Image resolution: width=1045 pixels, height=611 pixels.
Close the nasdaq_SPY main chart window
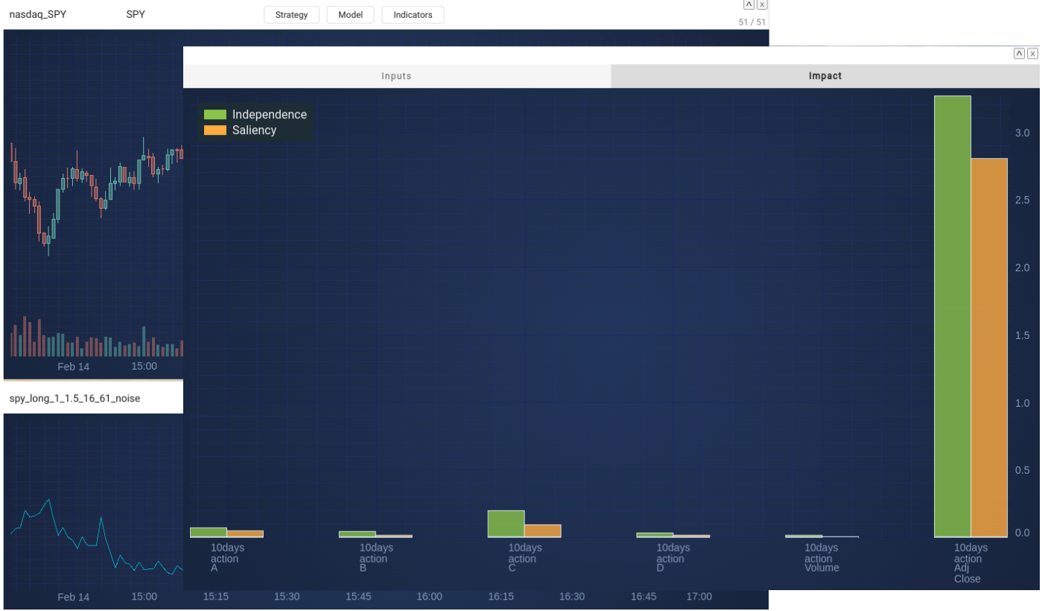pyautogui.click(x=762, y=4)
